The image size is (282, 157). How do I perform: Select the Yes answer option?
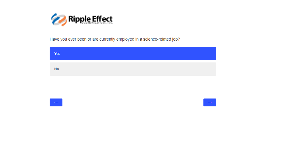(x=133, y=54)
